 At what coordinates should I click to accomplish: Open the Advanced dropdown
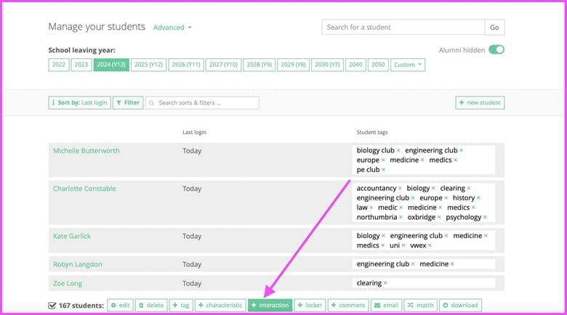172,28
